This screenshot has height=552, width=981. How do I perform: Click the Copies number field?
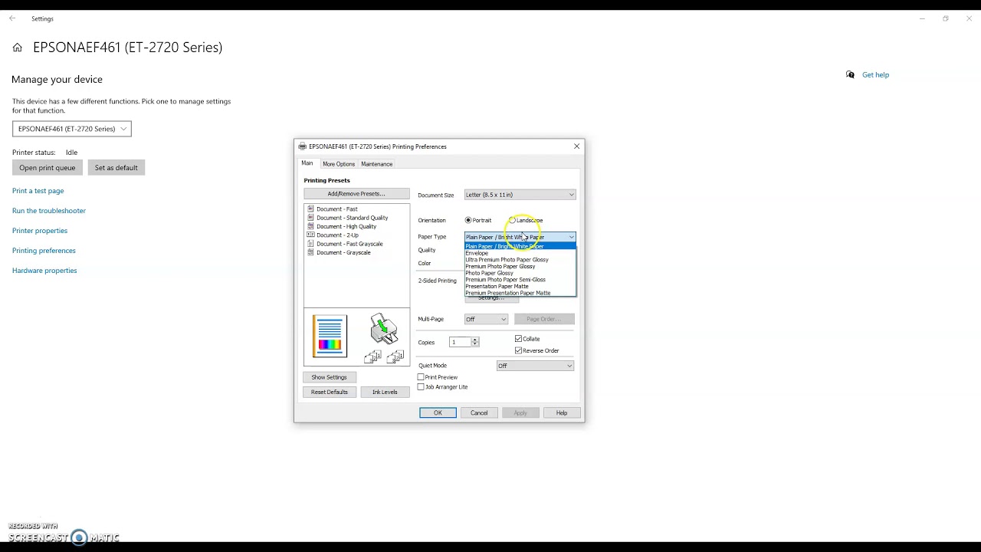[x=461, y=342]
